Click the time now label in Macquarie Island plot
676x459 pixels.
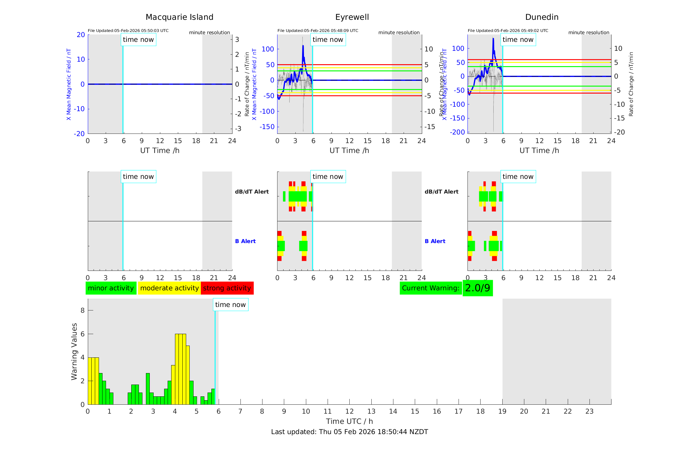(138, 40)
